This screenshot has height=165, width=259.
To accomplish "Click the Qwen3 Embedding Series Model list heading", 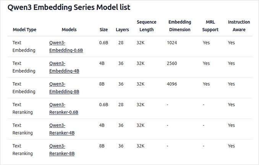I will pos(69,7).
